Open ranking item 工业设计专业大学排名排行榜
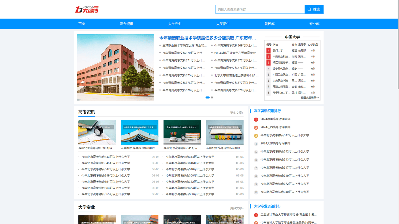Viewport: 399px width, 224px height. (288, 215)
